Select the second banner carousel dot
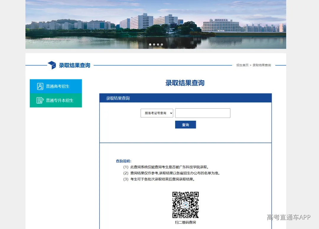The height and width of the screenshot is (229, 319). point(154,45)
